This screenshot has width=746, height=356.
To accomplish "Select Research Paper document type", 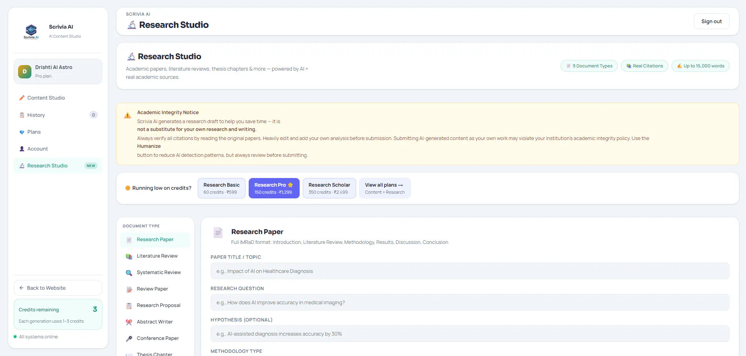I will pyautogui.click(x=155, y=240).
